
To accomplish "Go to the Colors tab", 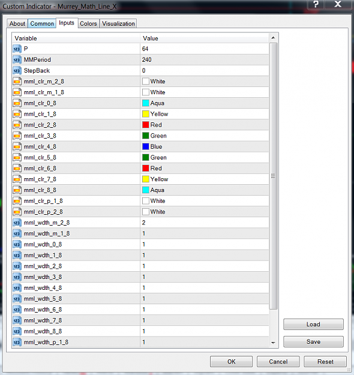I will tap(89, 23).
